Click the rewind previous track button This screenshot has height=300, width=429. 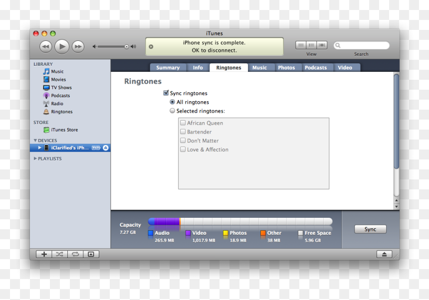coord(46,47)
